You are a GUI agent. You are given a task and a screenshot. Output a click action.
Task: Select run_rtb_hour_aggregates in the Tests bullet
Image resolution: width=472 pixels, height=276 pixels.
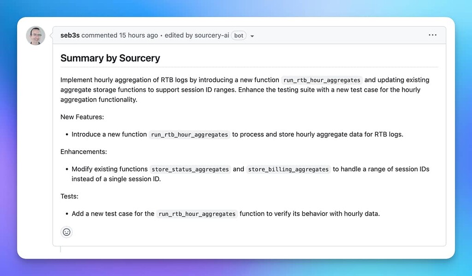pos(196,214)
